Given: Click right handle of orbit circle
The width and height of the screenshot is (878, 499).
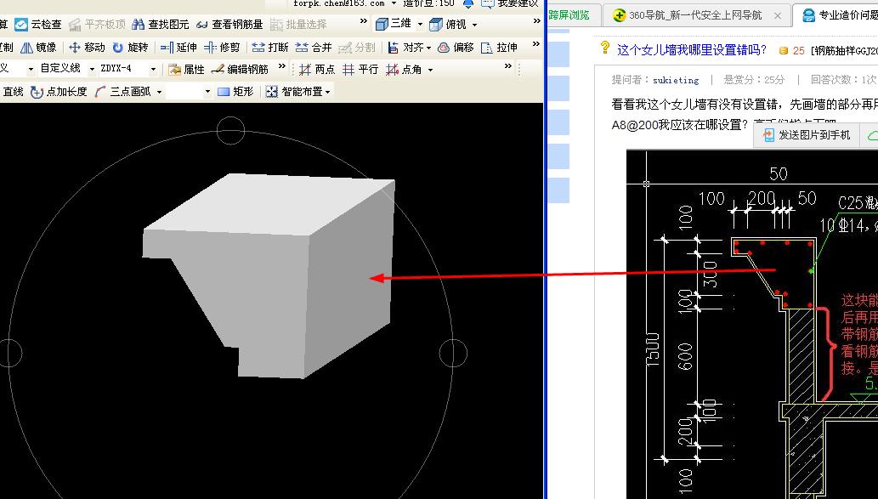Looking at the screenshot, I should (453, 353).
